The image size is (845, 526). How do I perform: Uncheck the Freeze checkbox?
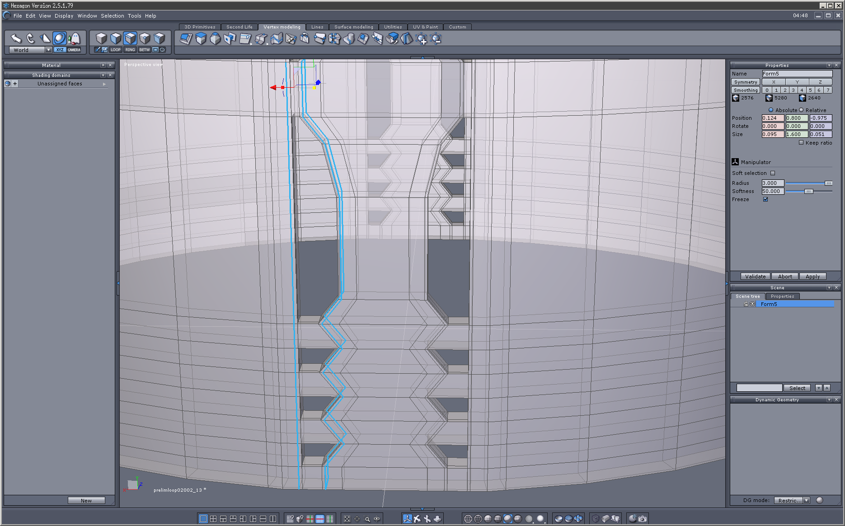pos(765,199)
